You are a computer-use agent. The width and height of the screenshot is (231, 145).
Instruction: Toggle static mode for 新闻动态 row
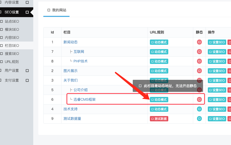199,42
